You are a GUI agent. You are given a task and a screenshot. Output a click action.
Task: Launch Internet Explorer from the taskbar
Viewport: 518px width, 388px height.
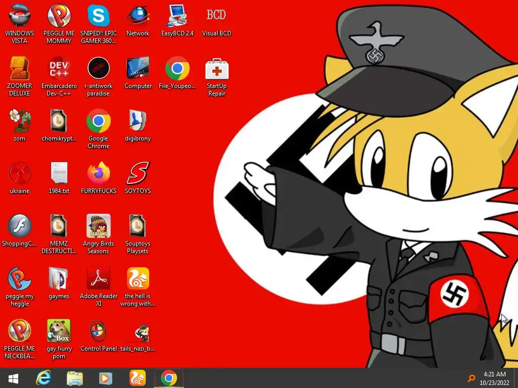click(44, 378)
